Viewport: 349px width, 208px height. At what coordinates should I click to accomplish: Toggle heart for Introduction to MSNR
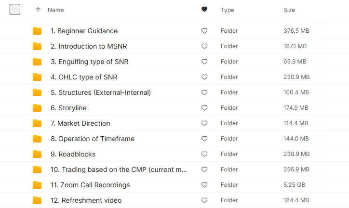(x=204, y=46)
